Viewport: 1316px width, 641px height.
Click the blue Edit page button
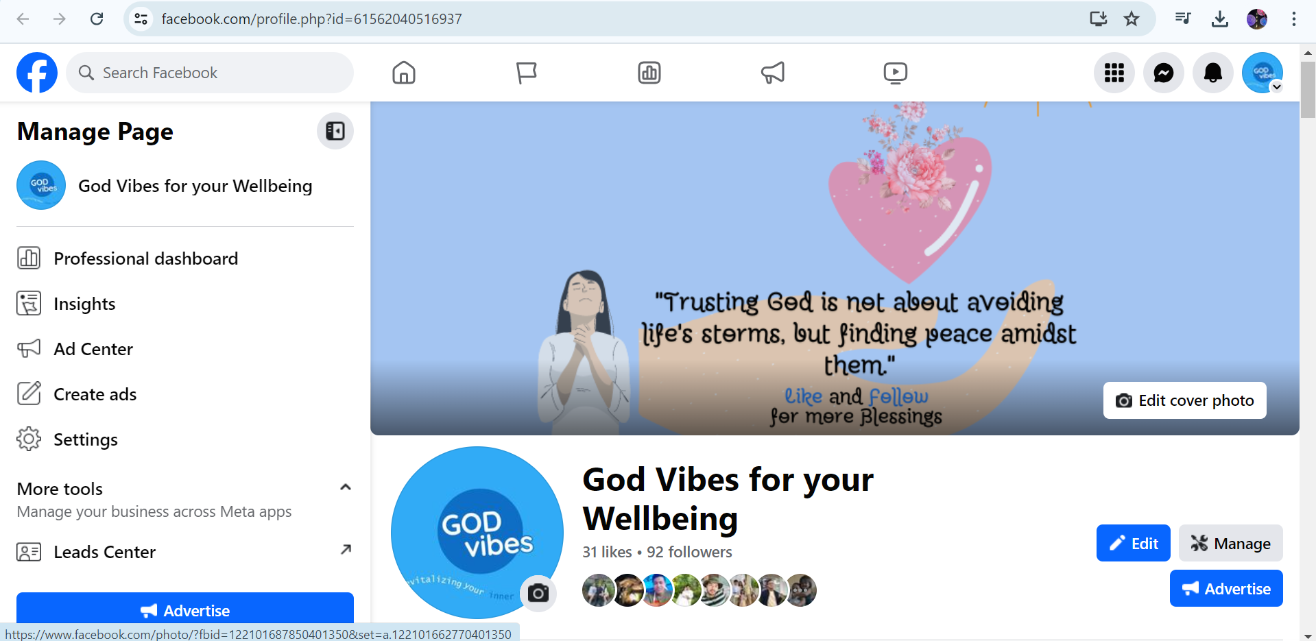[x=1133, y=543]
